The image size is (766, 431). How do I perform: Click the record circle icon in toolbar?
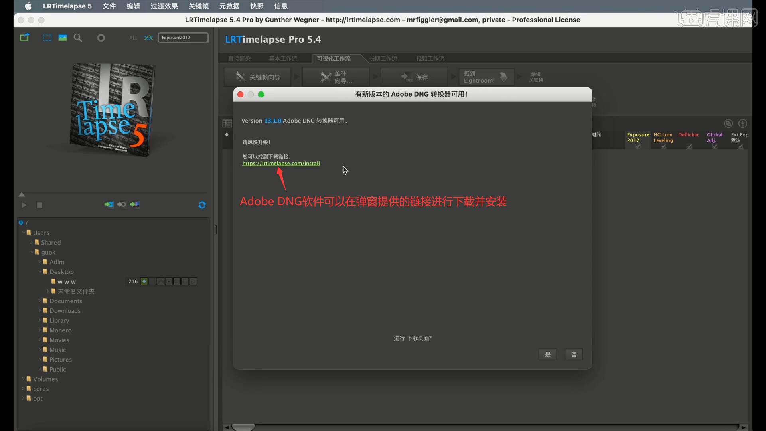pos(101,37)
